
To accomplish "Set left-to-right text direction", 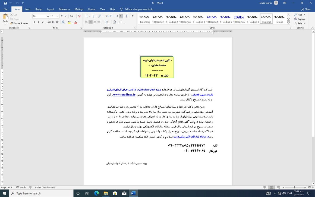I will (117, 16).
